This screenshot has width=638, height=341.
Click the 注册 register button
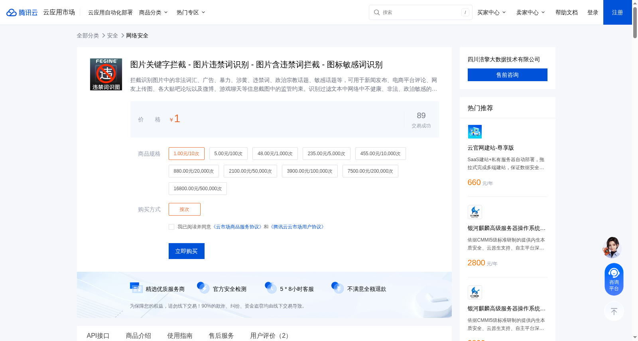[x=618, y=12]
